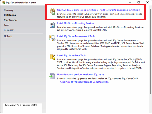Click the vertical scrollbar on right edge
Viewport: 152px width, 114px height.
pos(151,51)
